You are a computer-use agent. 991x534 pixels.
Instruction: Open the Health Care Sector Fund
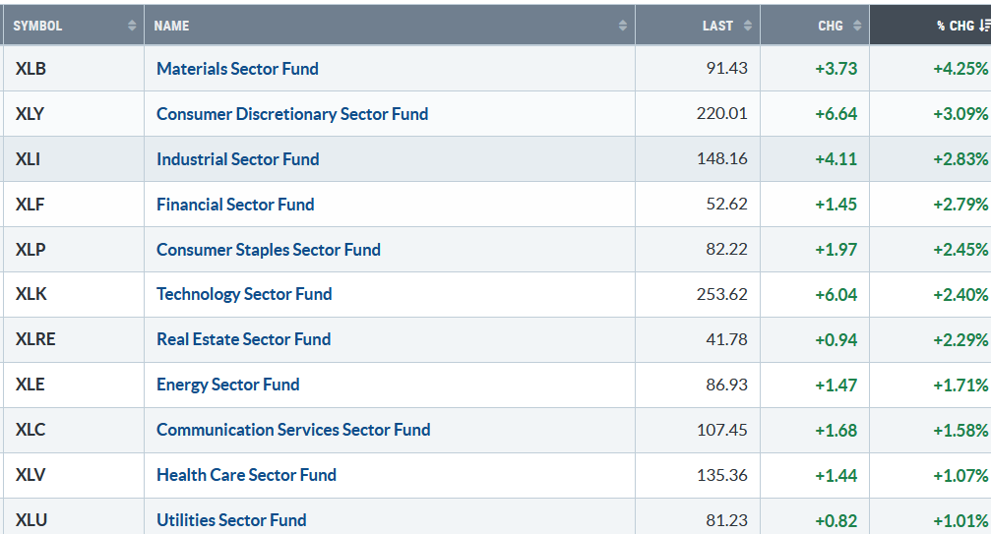[246, 475]
